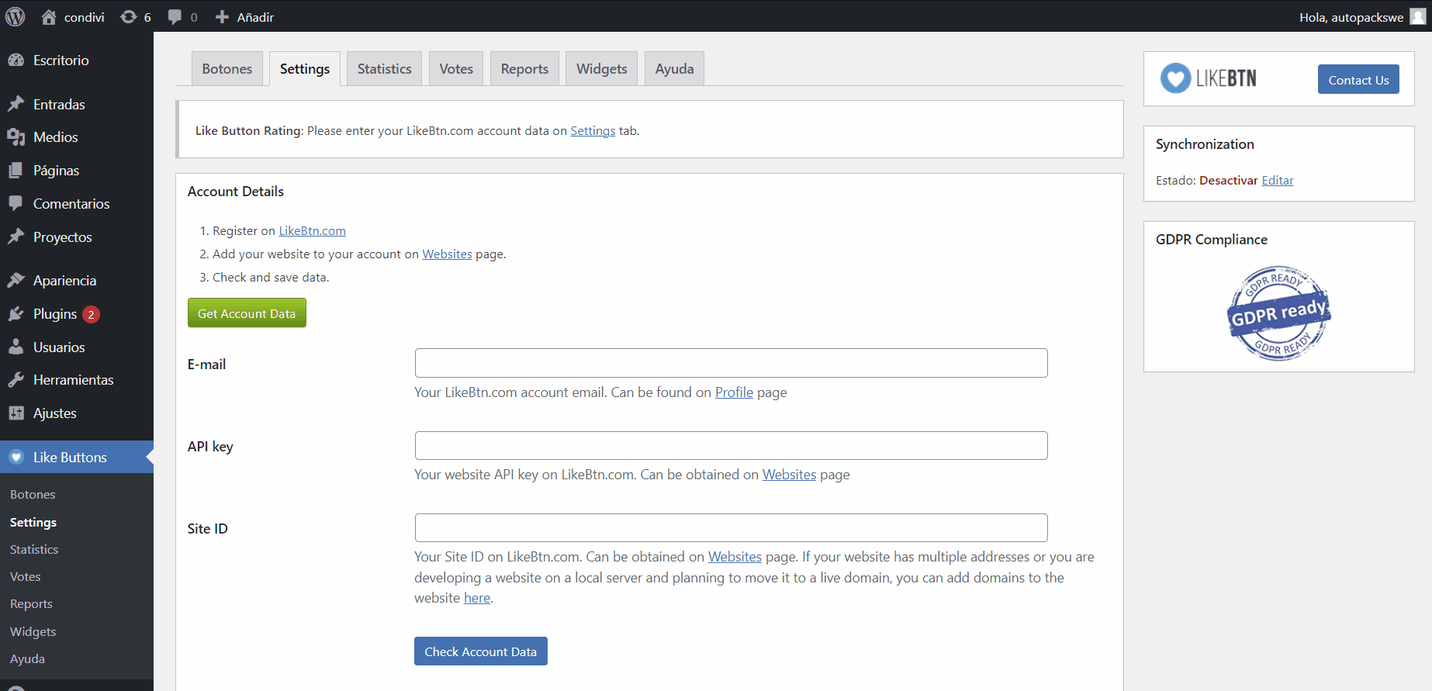The height and width of the screenshot is (691, 1432).
Task: Click the GDPR ready stamp image
Action: [1278, 313]
